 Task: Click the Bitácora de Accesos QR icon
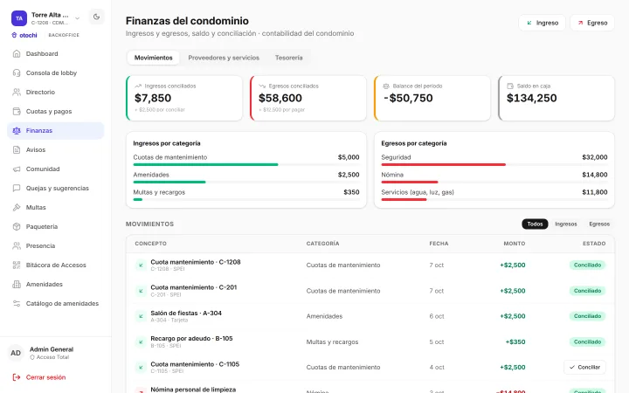17,265
